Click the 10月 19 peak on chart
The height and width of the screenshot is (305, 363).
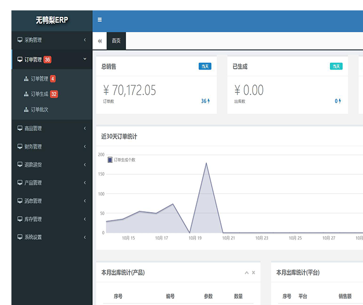point(206,163)
